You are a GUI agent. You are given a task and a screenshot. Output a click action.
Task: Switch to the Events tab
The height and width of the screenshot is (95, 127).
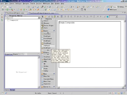coord(15,54)
